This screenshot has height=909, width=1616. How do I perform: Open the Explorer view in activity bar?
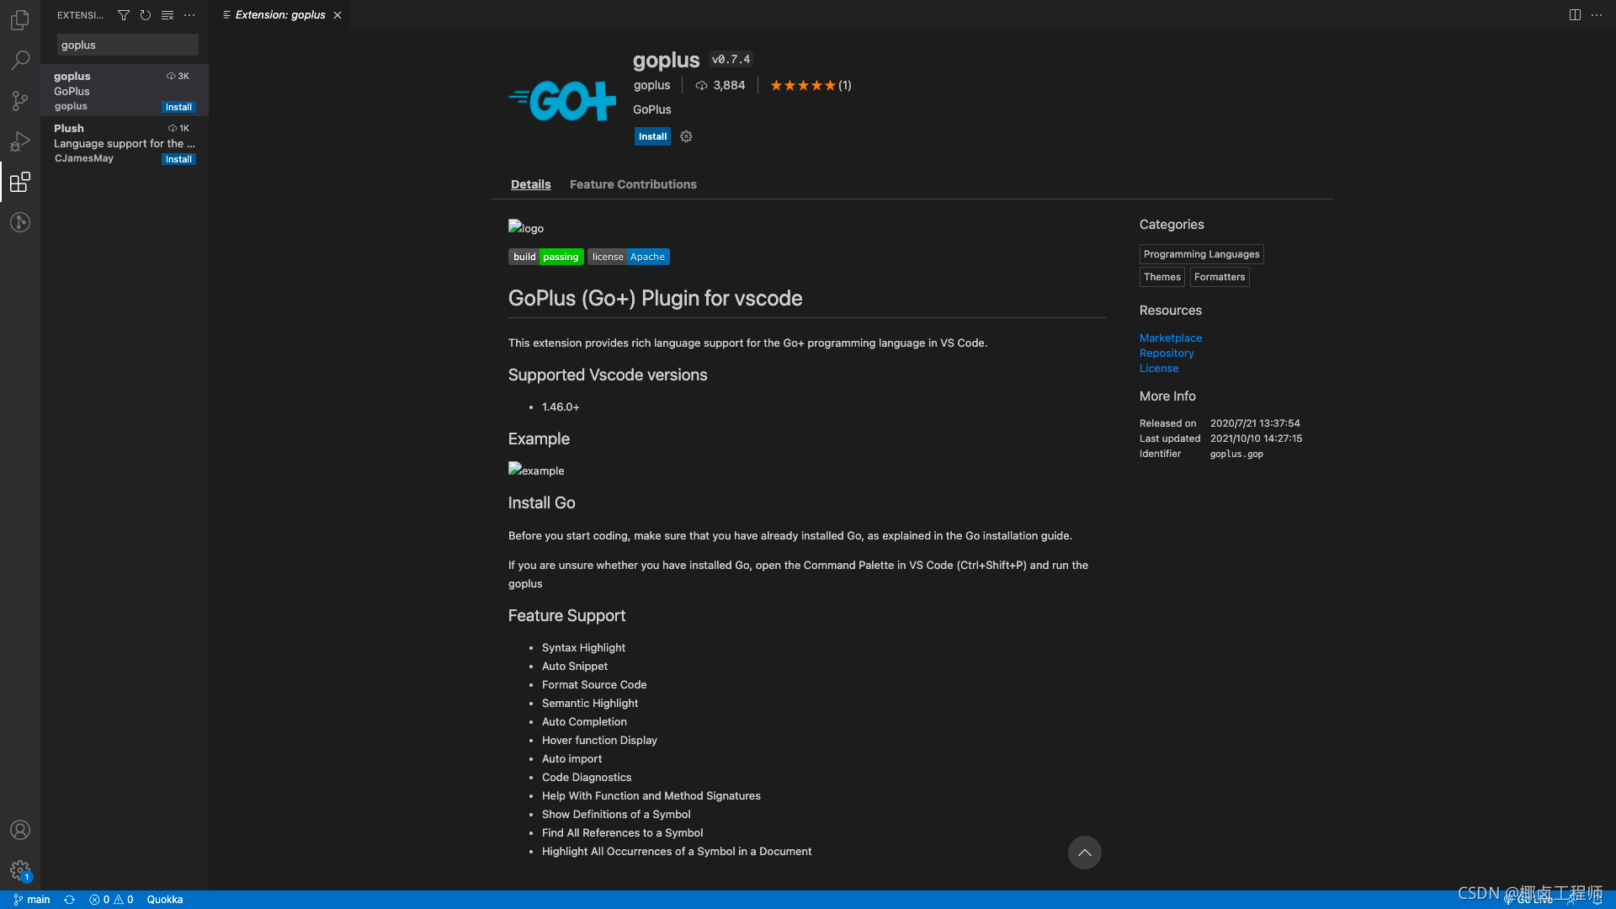tap(20, 20)
